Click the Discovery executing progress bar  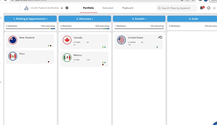point(85,29)
